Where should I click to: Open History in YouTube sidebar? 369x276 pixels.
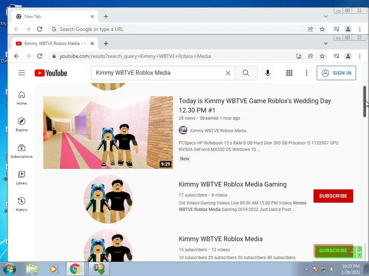[22, 204]
